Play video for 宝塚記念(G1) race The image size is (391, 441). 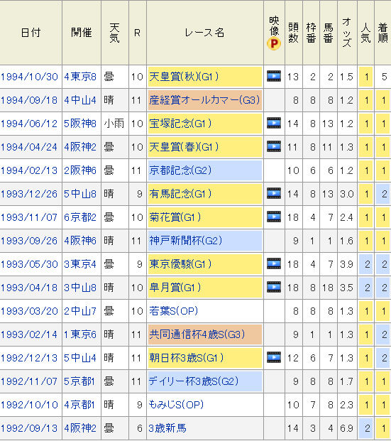(x=274, y=123)
